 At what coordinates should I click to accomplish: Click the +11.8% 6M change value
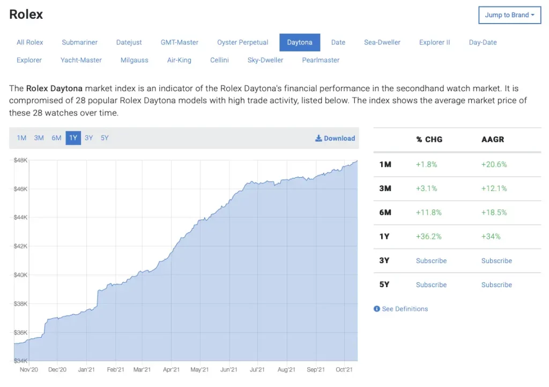(x=428, y=213)
